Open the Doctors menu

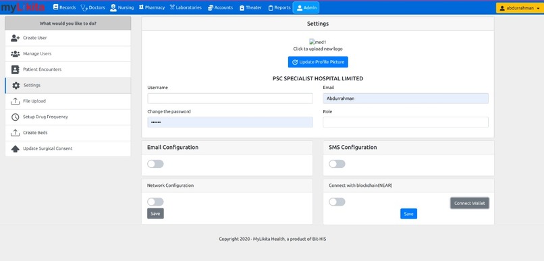tap(92, 7)
